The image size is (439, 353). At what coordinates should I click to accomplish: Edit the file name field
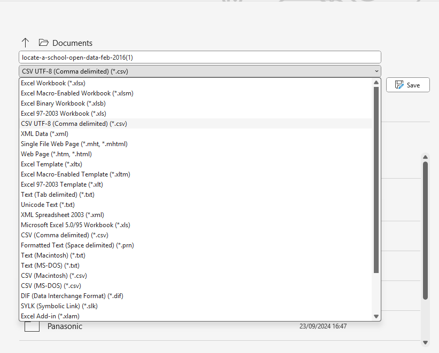pyautogui.click(x=200, y=57)
